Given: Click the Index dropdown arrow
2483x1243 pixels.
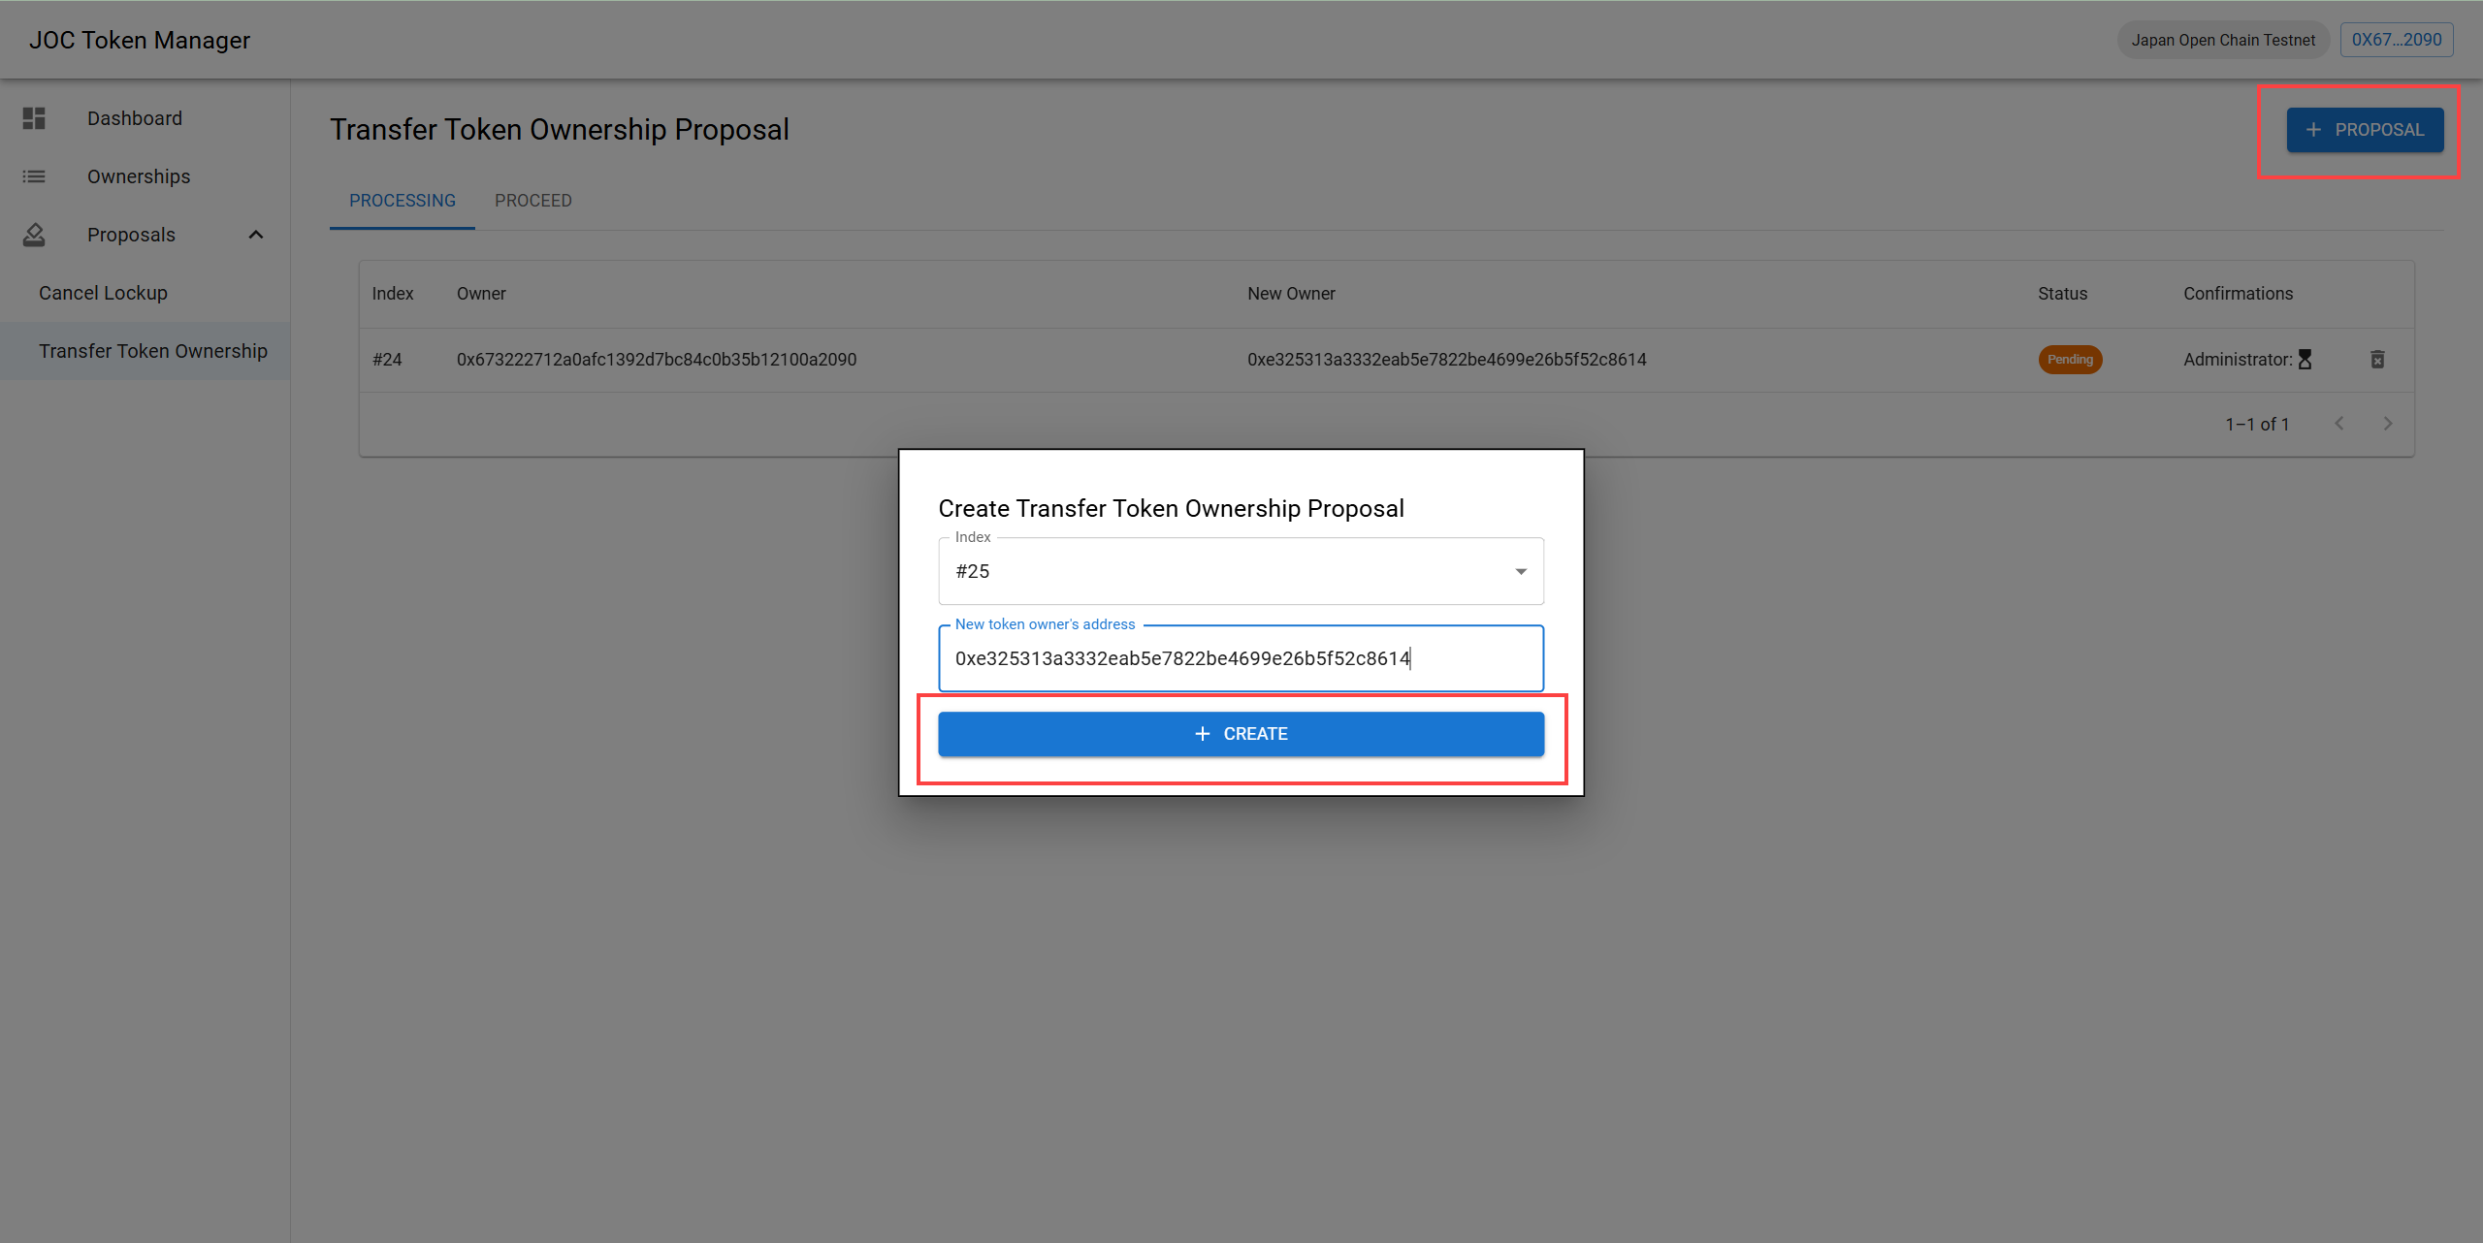Looking at the screenshot, I should click(x=1521, y=571).
